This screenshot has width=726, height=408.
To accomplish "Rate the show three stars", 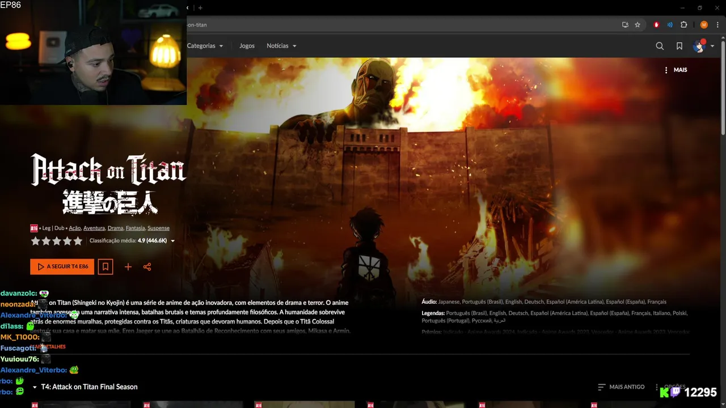I will coord(57,241).
